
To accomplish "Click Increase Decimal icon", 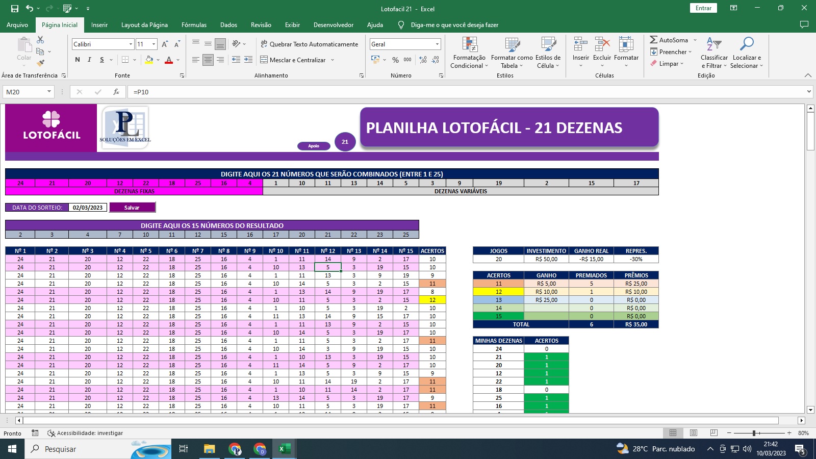I will tap(423, 60).
